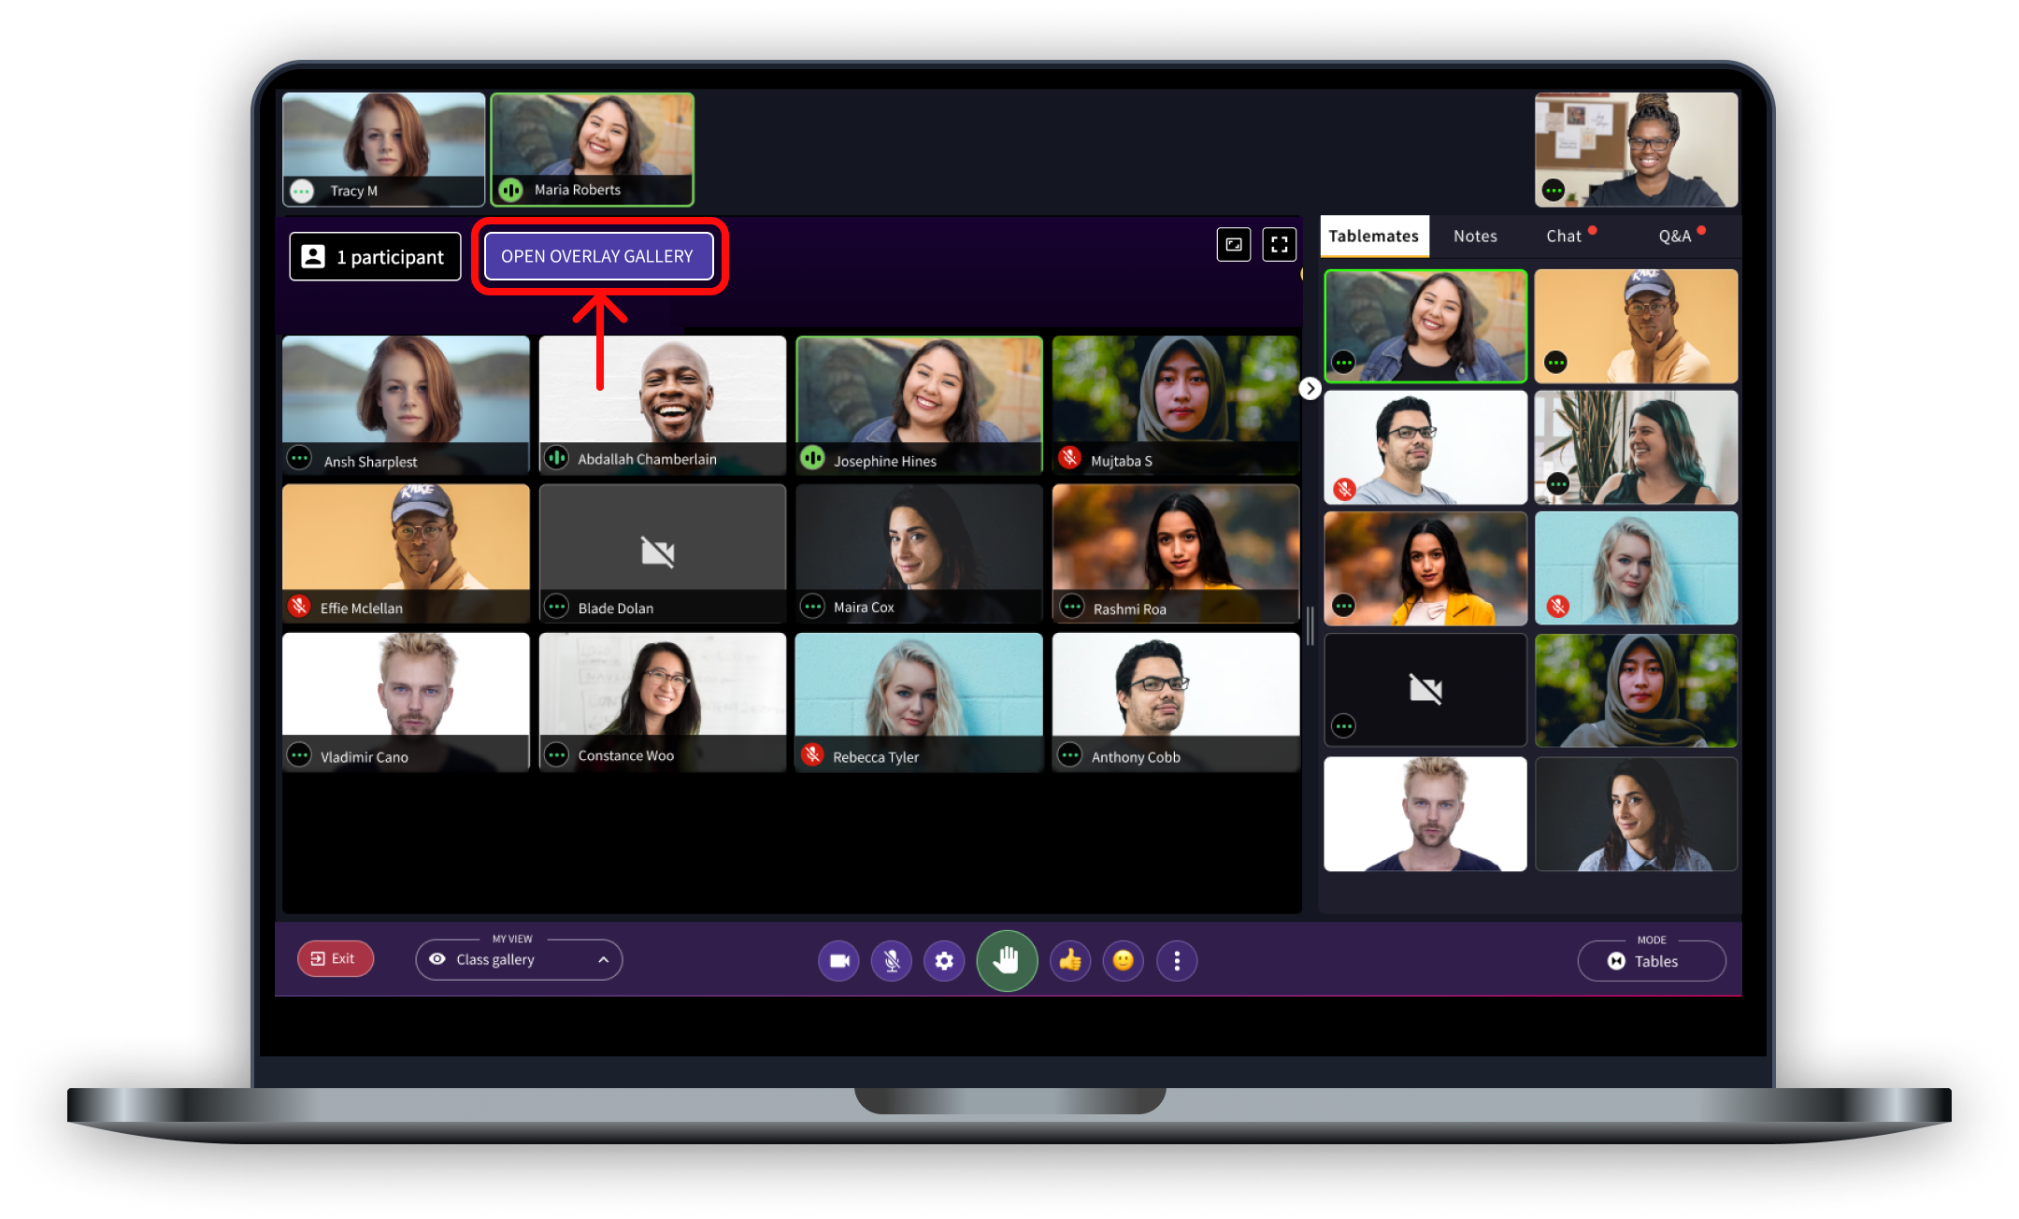This screenshot has width=2019, height=1219.
Task: Open options dots on Maira Cox tile
Action: [812, 607]
